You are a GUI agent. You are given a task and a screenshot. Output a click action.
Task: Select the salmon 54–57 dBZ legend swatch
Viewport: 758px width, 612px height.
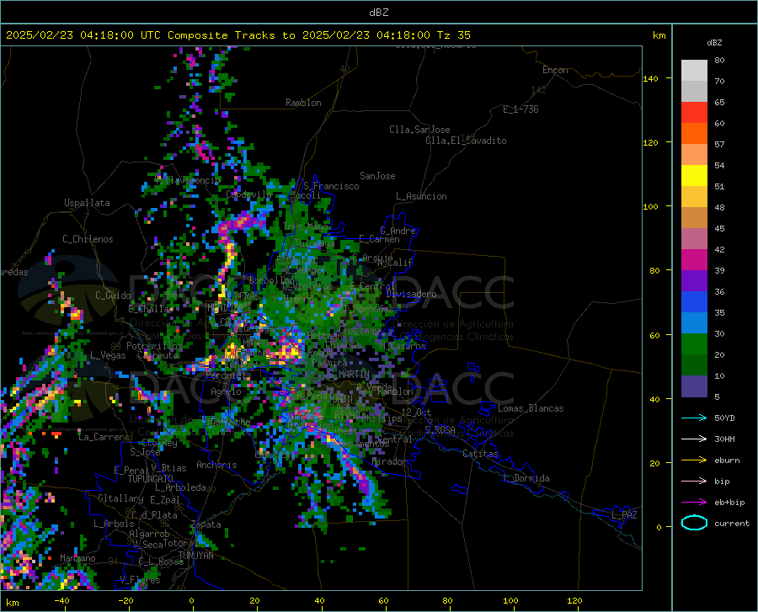[x=694, y=155]
